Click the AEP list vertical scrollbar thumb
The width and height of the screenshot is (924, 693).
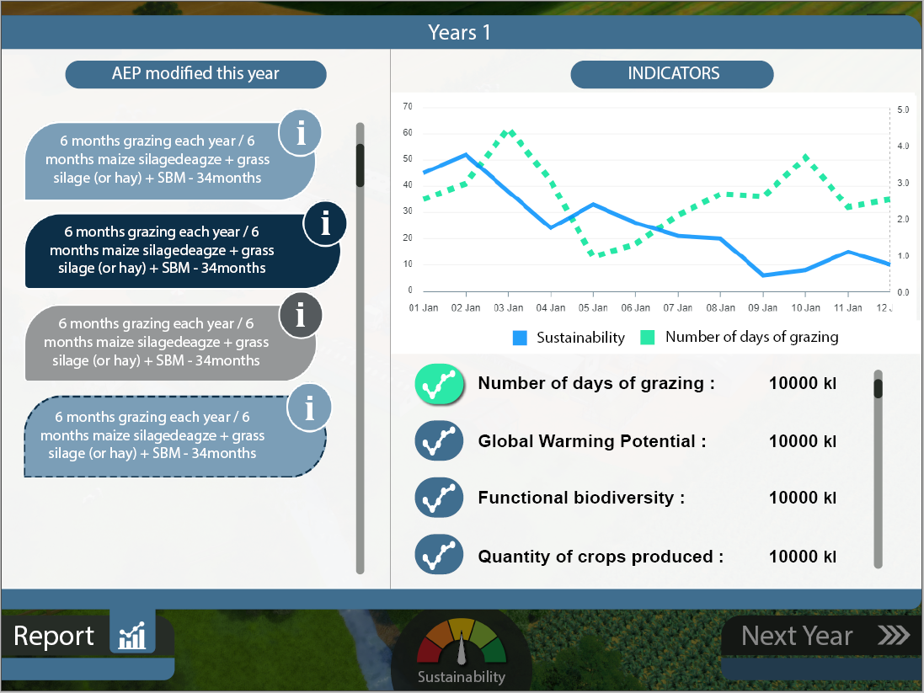pos(361,165)
